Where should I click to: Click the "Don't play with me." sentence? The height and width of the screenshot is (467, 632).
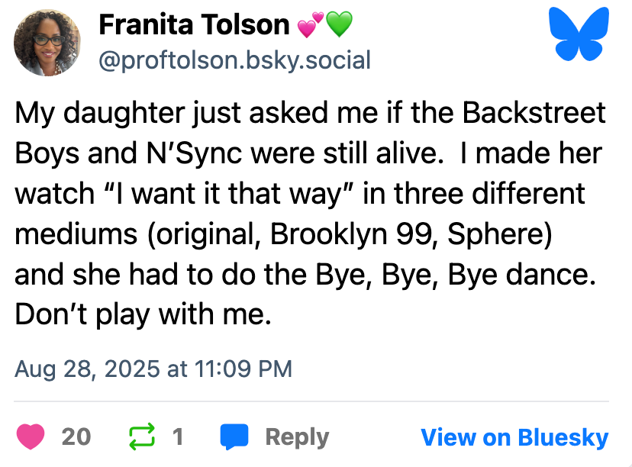point(143,314)
